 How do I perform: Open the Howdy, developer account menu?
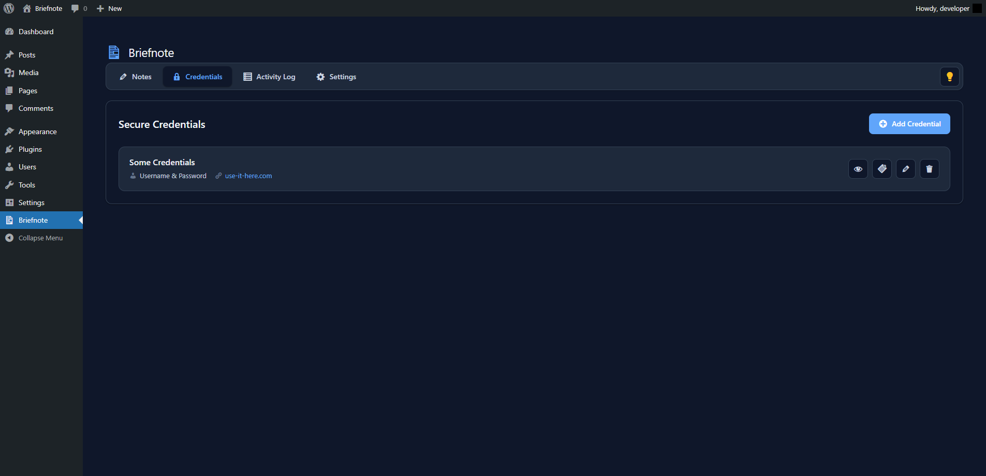point(948,8)
